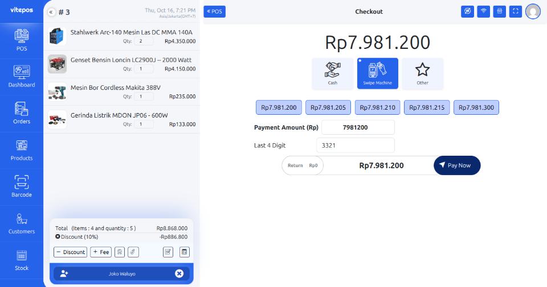The height and width of the screenshot is (287, 547).
Task: Click Genset Bensin Loncin quantity field
Action: coord(144,69)
